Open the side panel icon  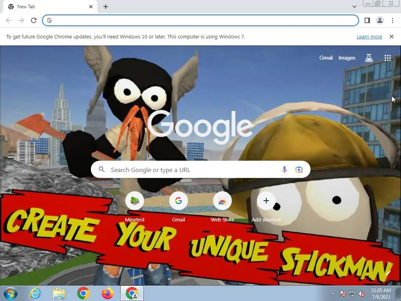pyautogui.click(x=367, y=20)
